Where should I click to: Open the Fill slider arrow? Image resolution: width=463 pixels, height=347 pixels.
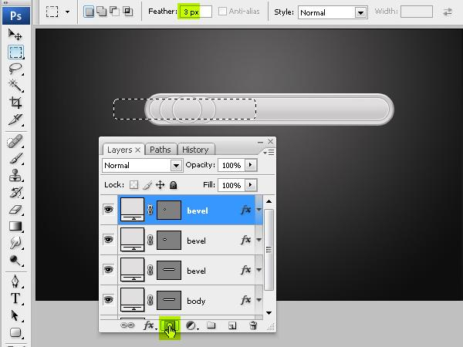tap(251, 185)
